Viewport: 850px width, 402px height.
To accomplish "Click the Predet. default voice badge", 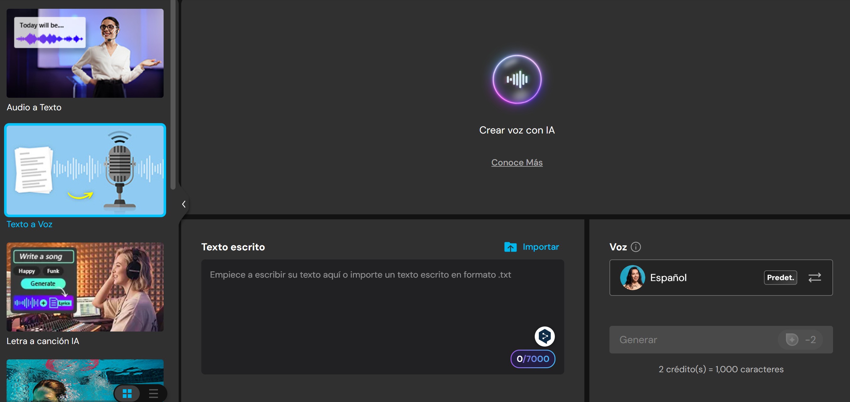I will click(x=780, y=278).
